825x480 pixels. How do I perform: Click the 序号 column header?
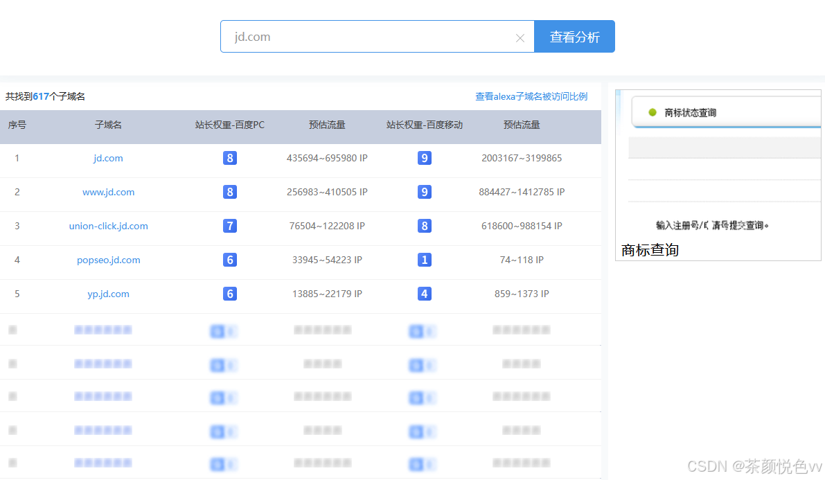click(x=17, y=125)
